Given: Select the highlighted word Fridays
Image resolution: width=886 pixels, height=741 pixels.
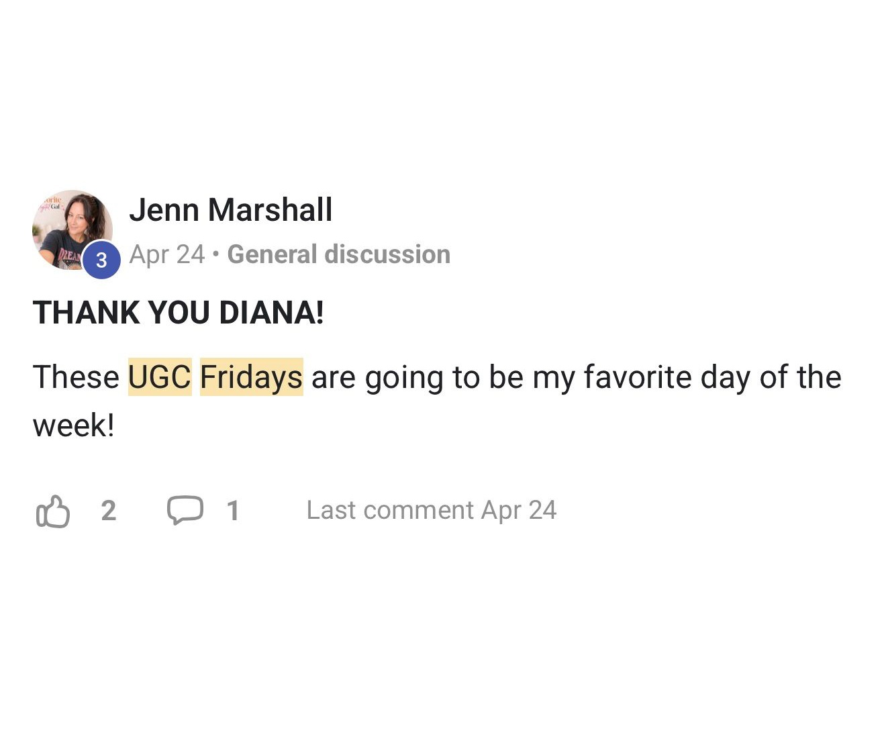Looking at the screenshot, I should pos(252,377).
